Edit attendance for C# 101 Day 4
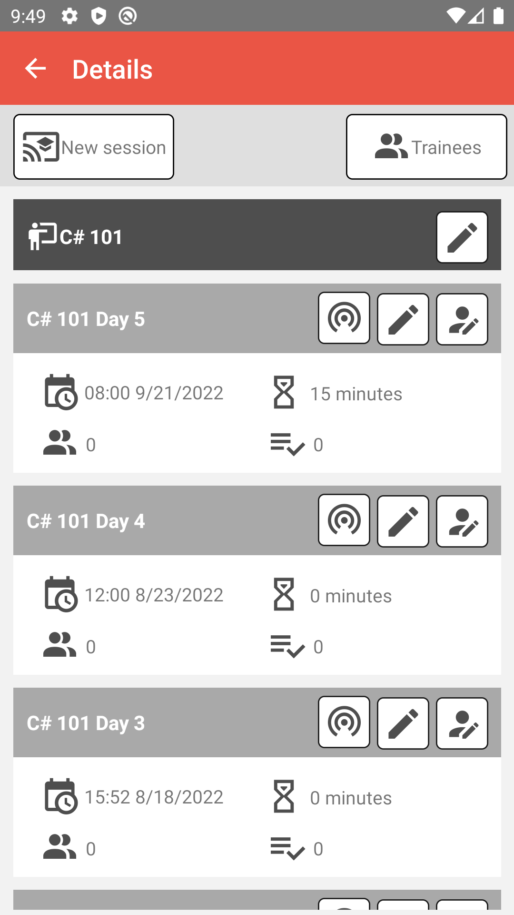Viewport: 514px width, 915px height. point(462,521)
